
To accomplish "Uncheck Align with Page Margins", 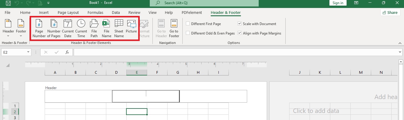I will [239, 33].
